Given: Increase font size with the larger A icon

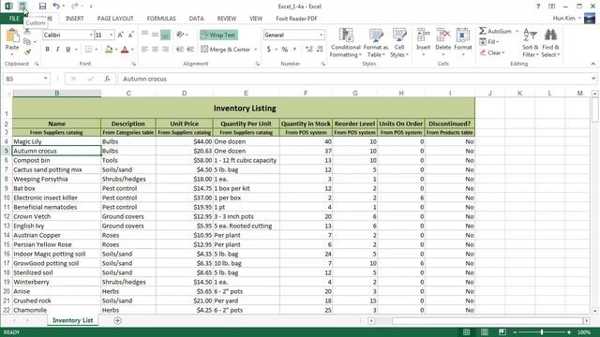Looking at the screenshot, I should click(x=121, y=35).
